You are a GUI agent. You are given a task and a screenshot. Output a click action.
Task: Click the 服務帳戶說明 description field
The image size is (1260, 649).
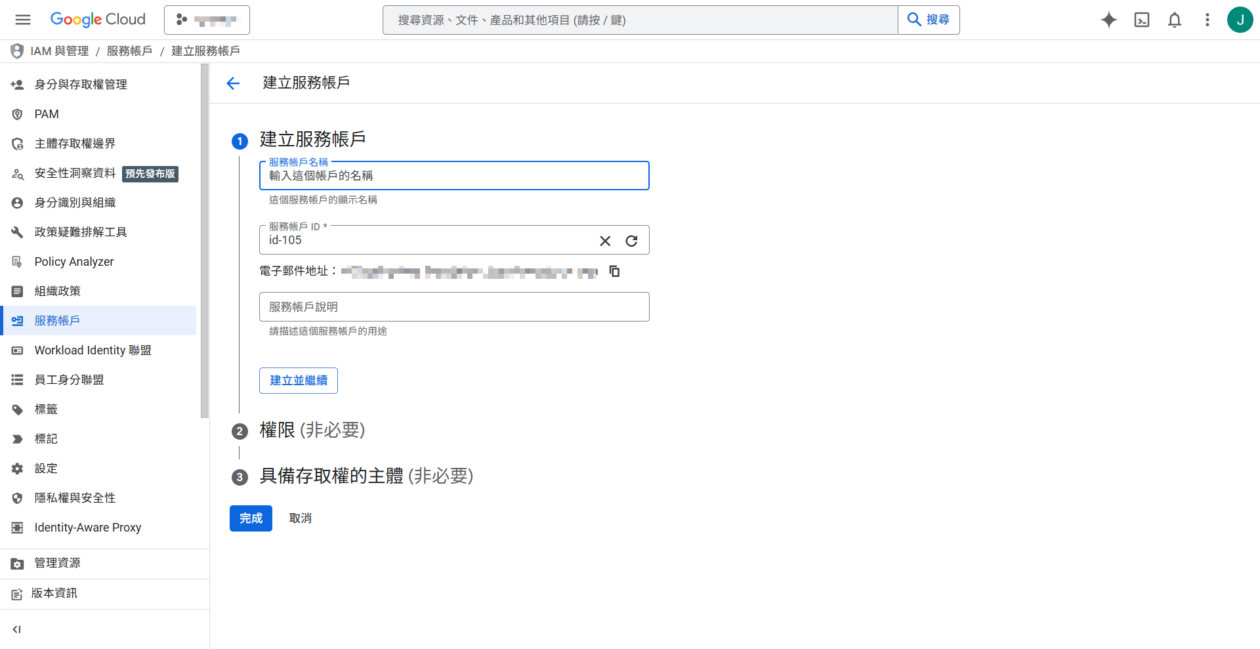tap(454, 306)
